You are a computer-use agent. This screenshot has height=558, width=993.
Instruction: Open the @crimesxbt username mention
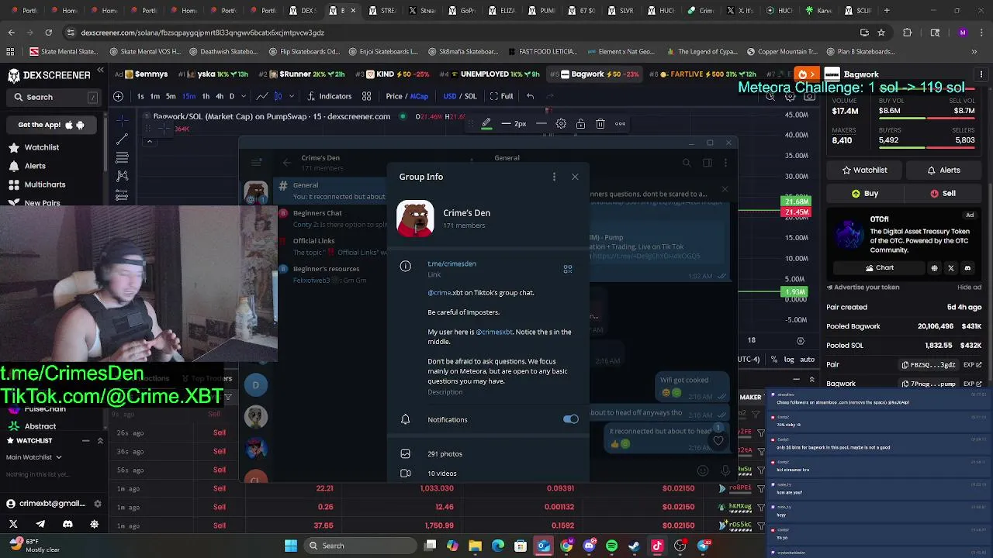[x=494, y=332]
